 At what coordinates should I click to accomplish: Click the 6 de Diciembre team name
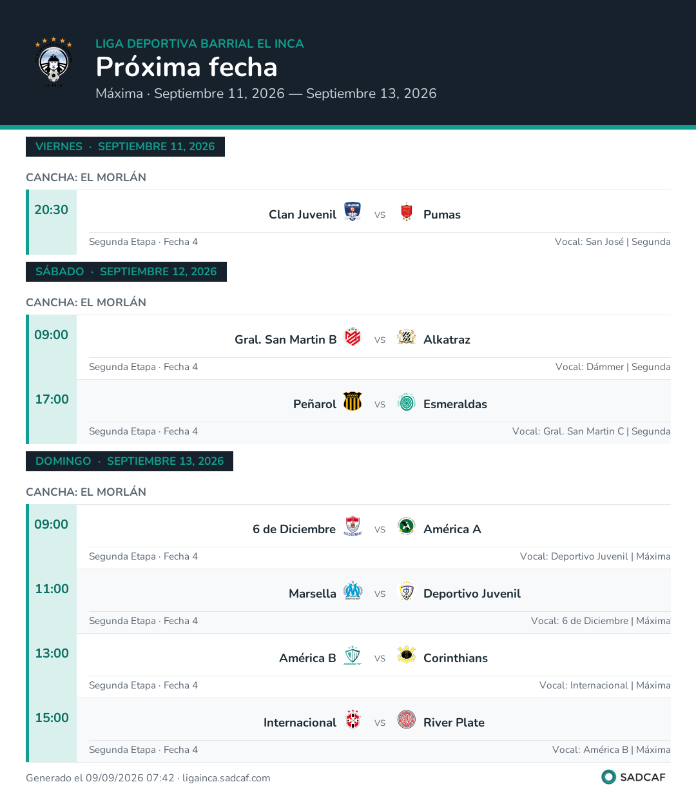tap(294, 529)
